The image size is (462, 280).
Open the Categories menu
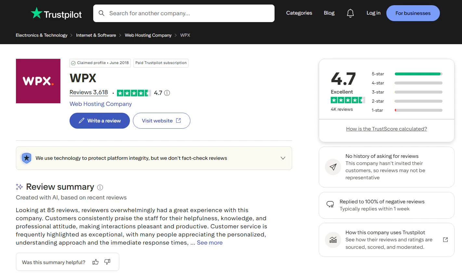point(299,13)
